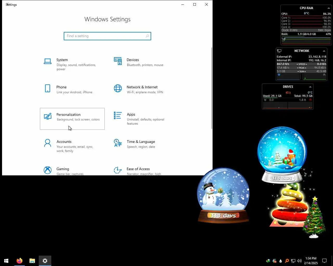Open the System settings laptop icon

(x=48, y=61)
